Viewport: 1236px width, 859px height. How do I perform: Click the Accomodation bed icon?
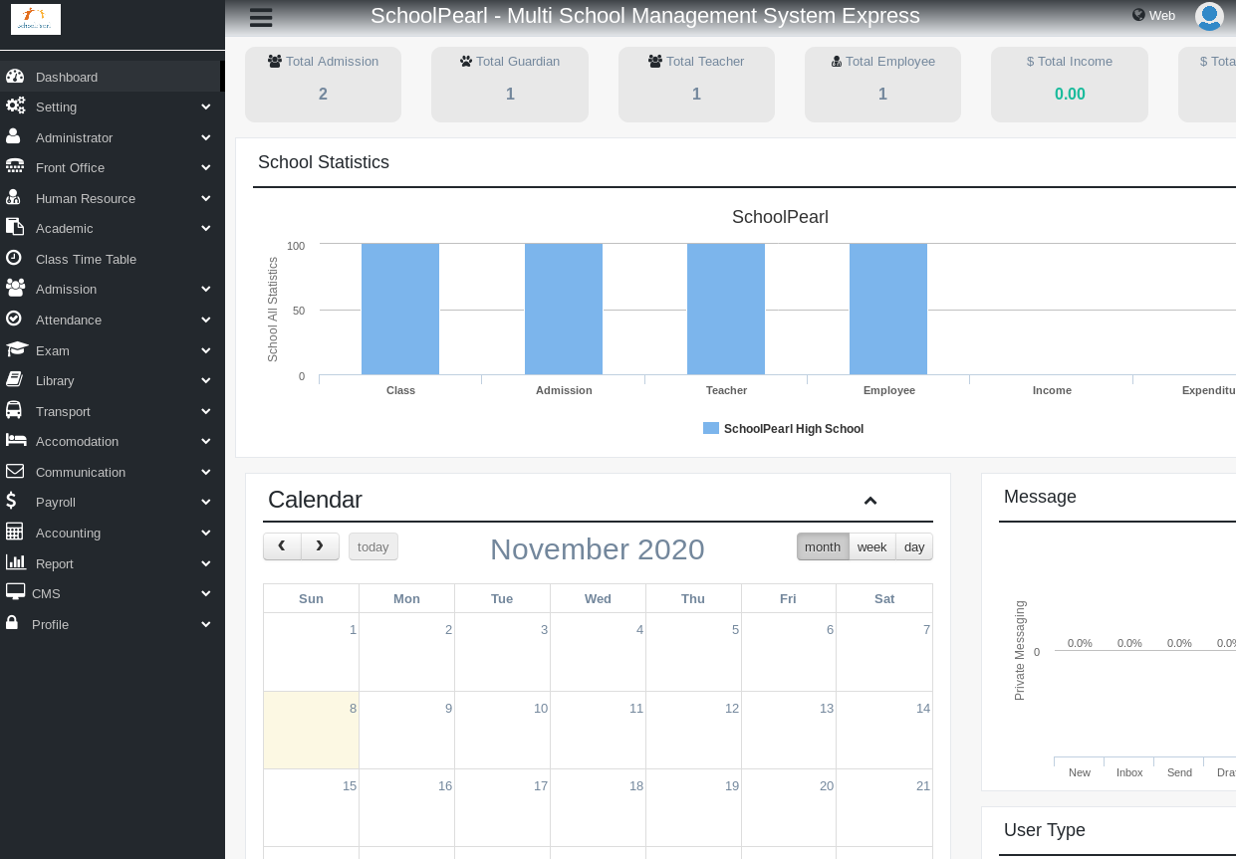tap(16, 441)
